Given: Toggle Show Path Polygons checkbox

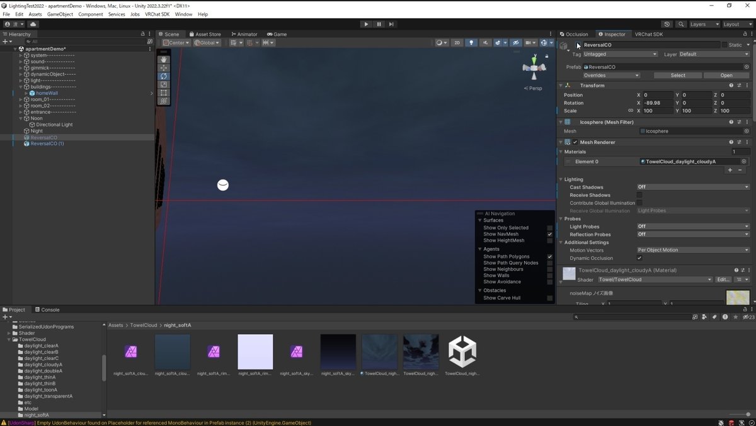Looking at the screenshot, I should (550, 257).
